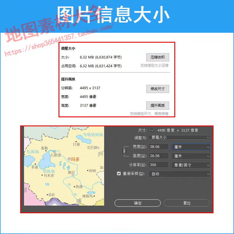Toggle the 重新采样 checkbox
The height and width of the screenshot is (234, 234).
[x=119, y=173]
